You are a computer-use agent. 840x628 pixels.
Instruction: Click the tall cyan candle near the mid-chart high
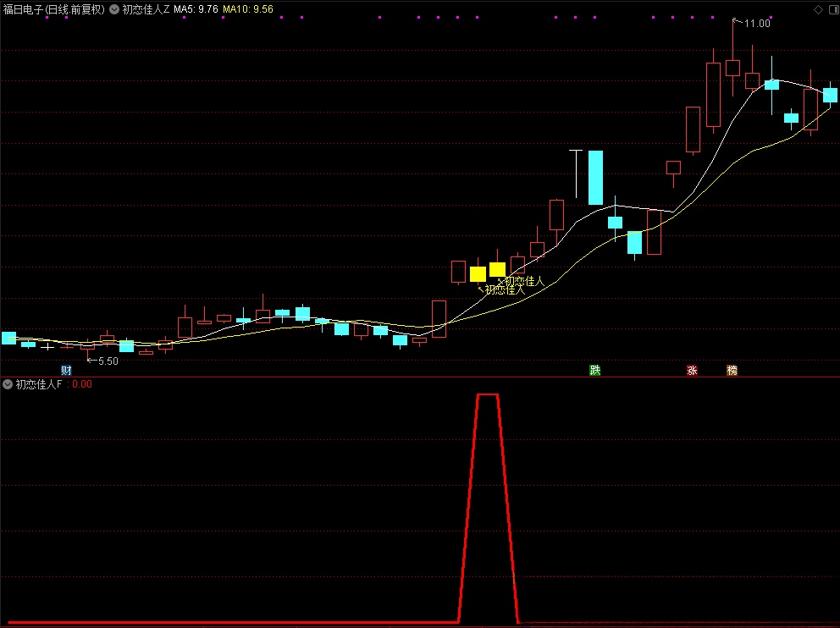(x=595, y=177)
